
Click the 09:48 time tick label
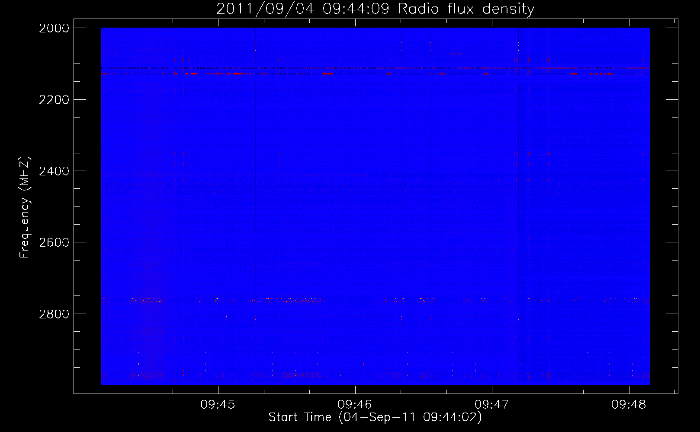(x=629, y=405)
